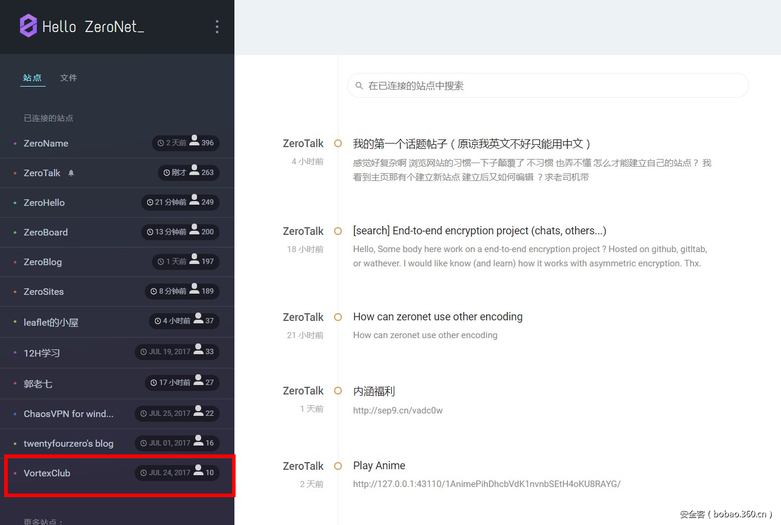
Task: Click the peers person icon in the 郭老七 row
Action: pos(198,381)
